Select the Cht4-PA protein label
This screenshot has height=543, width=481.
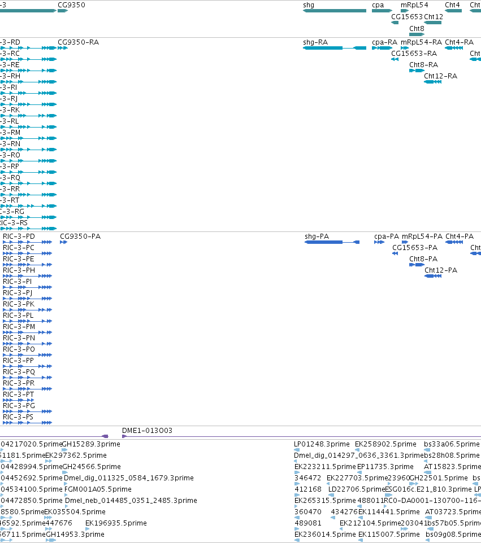460,236
